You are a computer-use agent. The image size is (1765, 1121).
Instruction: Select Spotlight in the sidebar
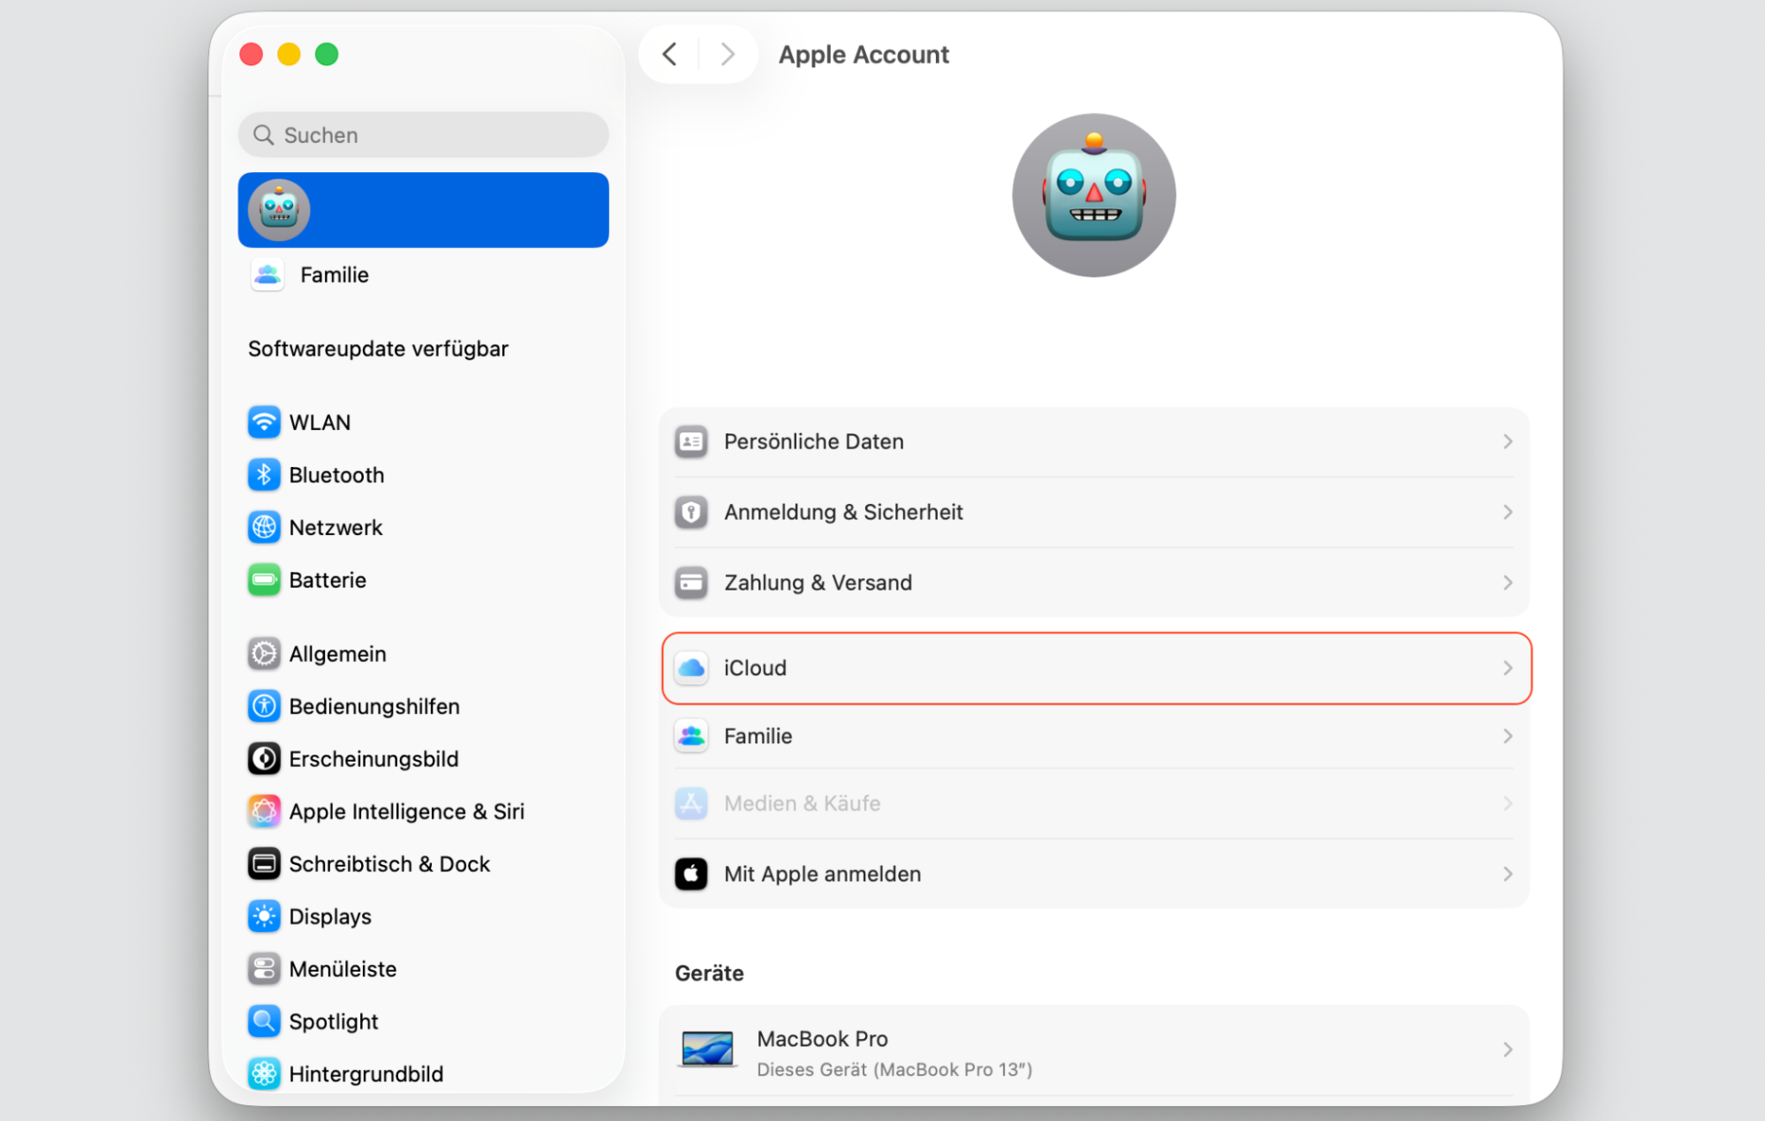tap(423, 1021)
